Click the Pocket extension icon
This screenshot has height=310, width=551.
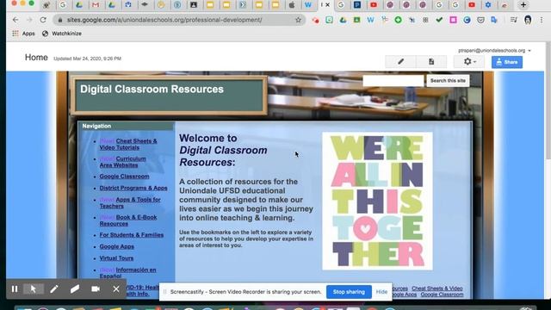point(480,20)
